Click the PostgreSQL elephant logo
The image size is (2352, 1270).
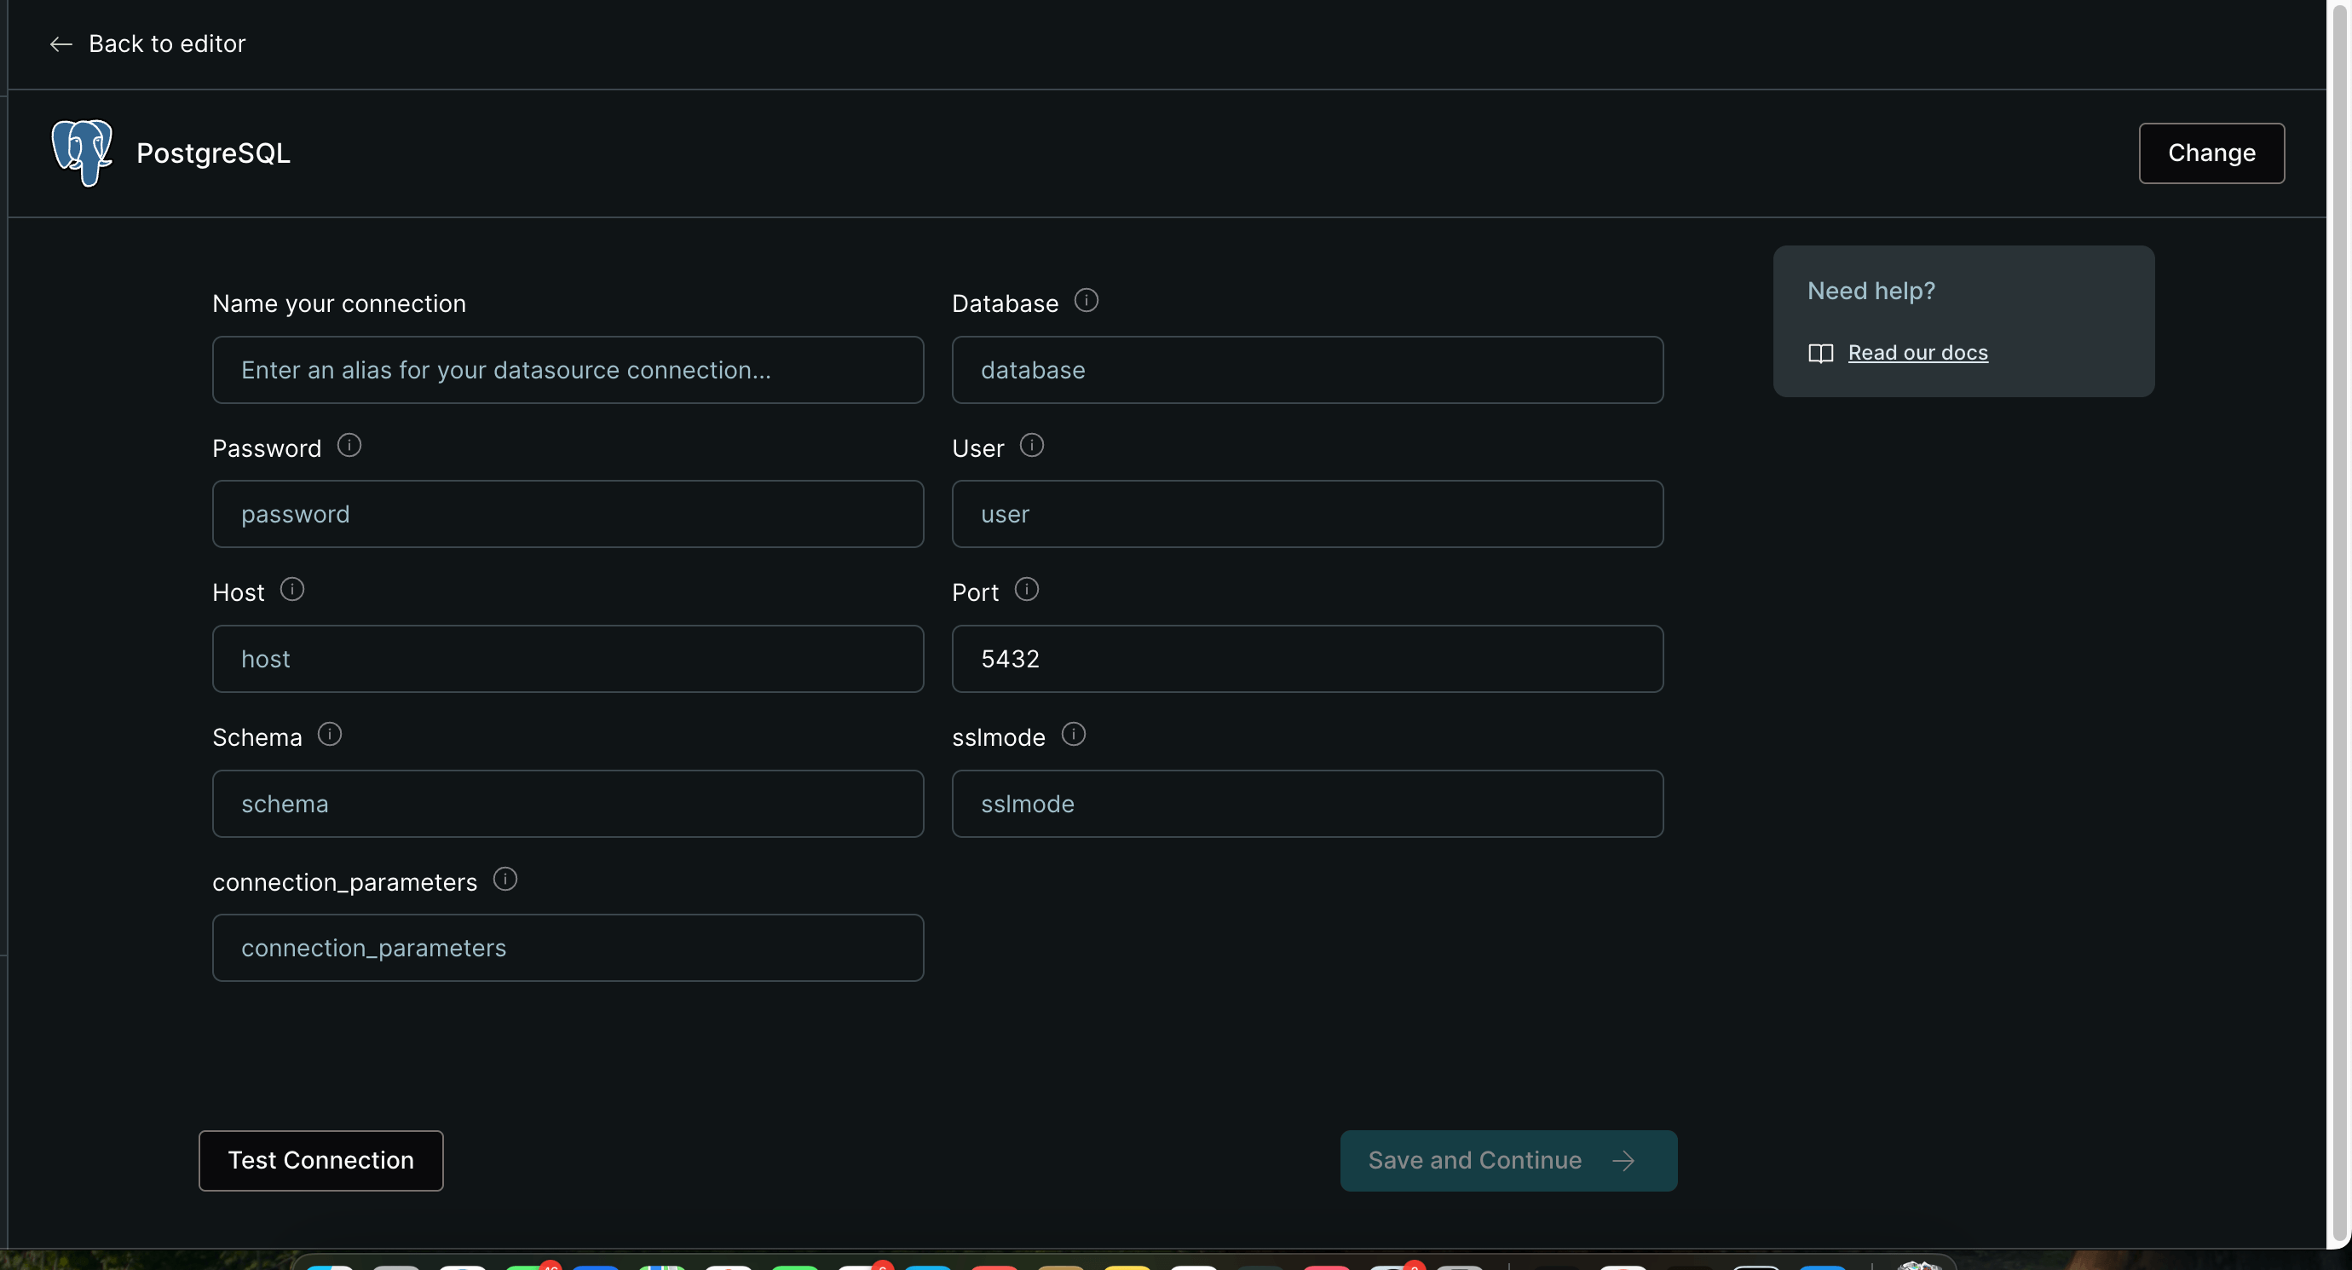click(x=81, y=153)
